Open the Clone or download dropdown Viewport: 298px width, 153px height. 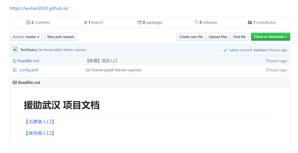pyautogui.click(x=271, y=37)
